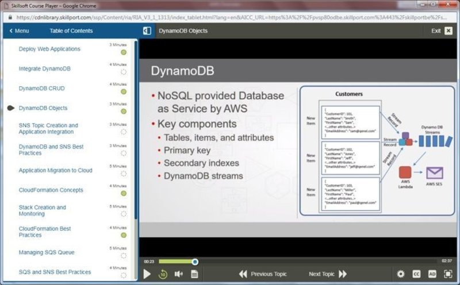Rewind 10 seconds with the replay icon
The height and width of the screenshot is (285, 460).
(163, 274)
